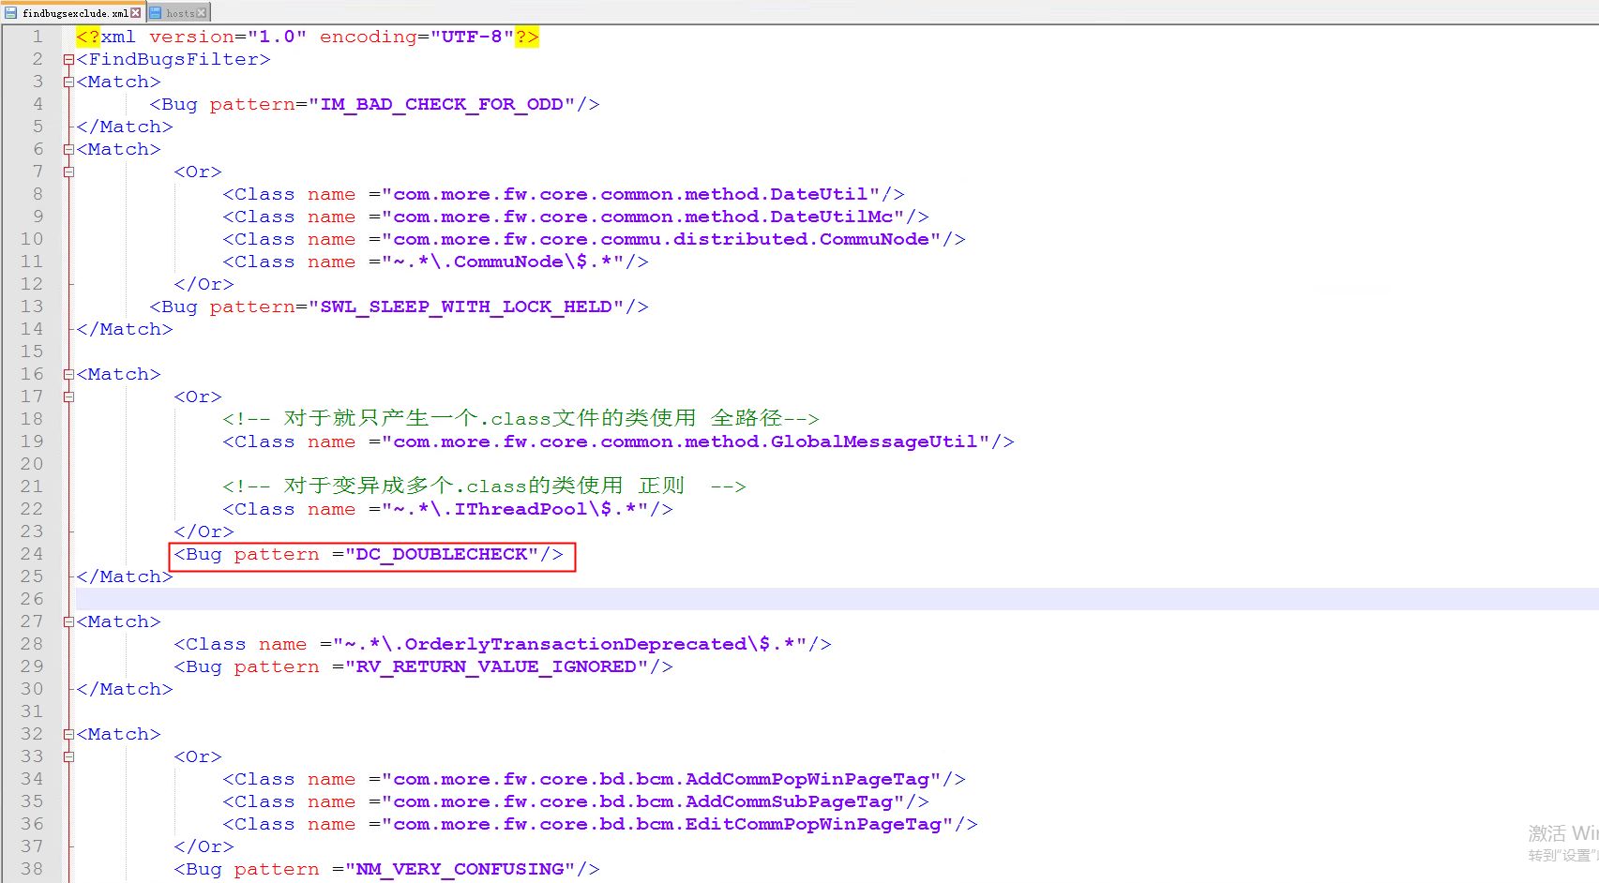Click the save-state icon on findbugsexclude.xml tab
The image size is (1599, 883).
tap(11, 13)
